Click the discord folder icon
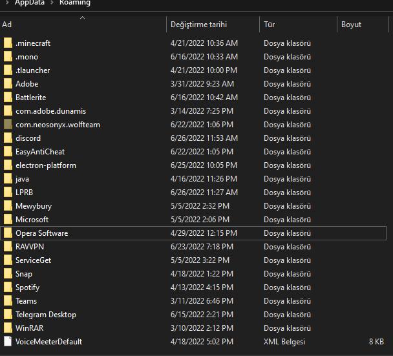393x356 pixels. pyautogui.click(x=8, y=138)
